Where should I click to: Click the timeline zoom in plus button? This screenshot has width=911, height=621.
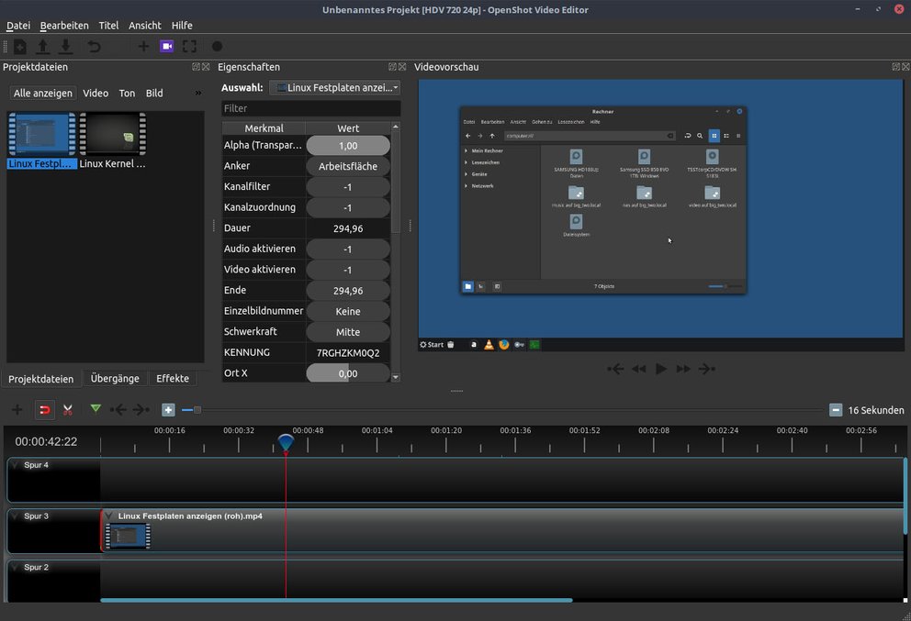(x=168, y=410)
